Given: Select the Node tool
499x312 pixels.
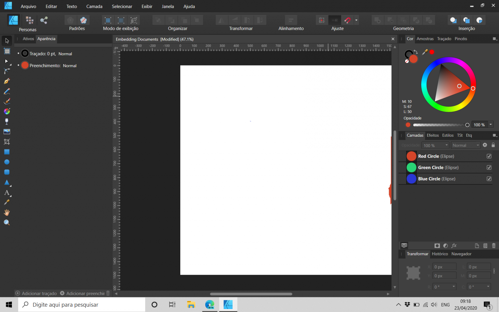Looking at the screenshot, I should pyautogui.click(x=7, y=61).
